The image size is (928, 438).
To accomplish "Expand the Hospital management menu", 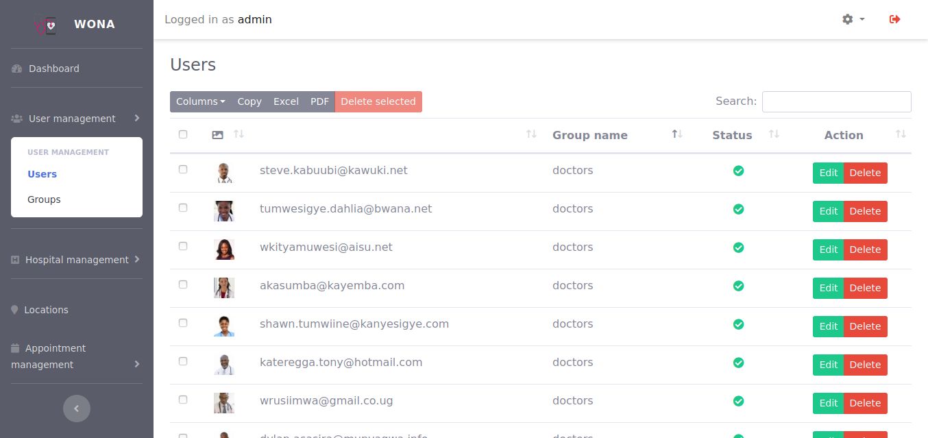I will pyautogui.click(x=76, y=260).
